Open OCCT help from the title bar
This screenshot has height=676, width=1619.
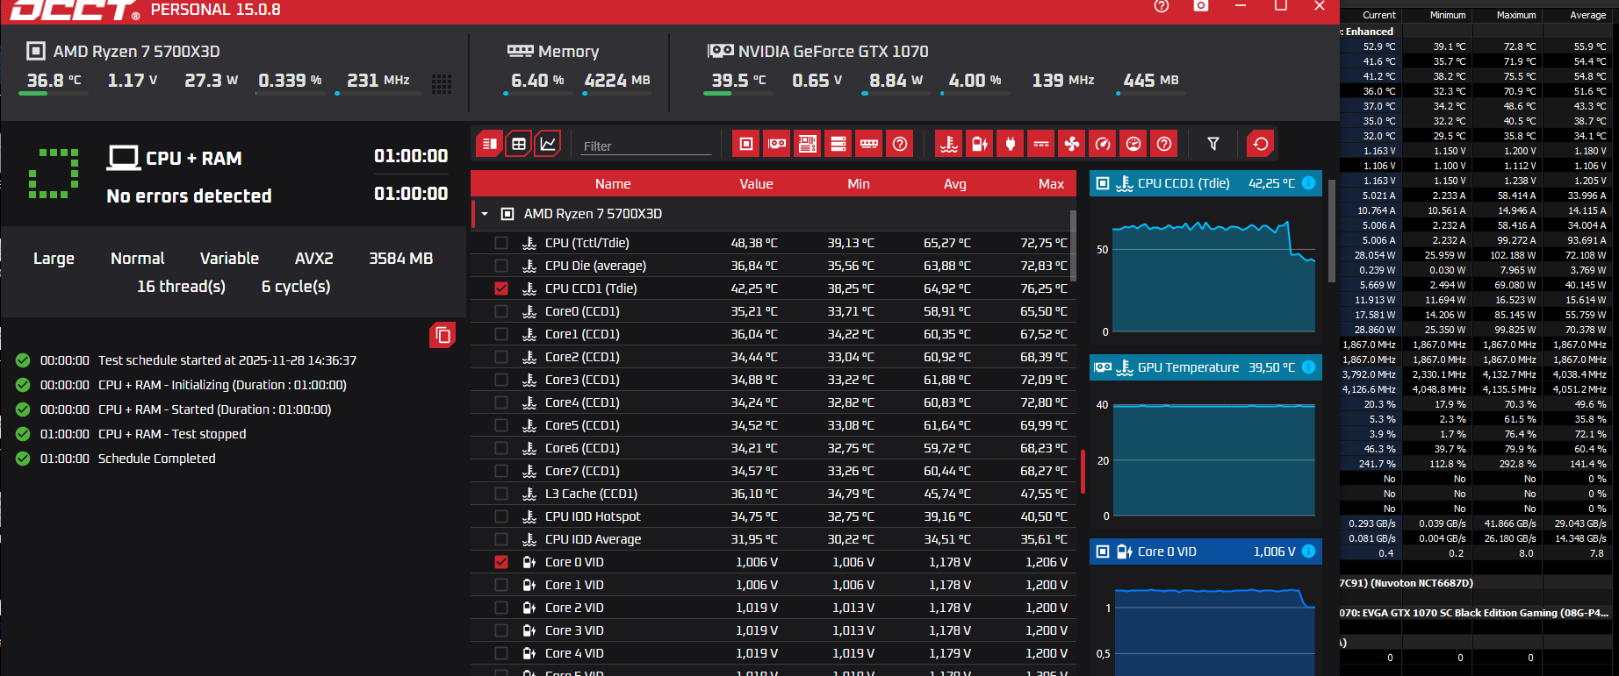1162,6
